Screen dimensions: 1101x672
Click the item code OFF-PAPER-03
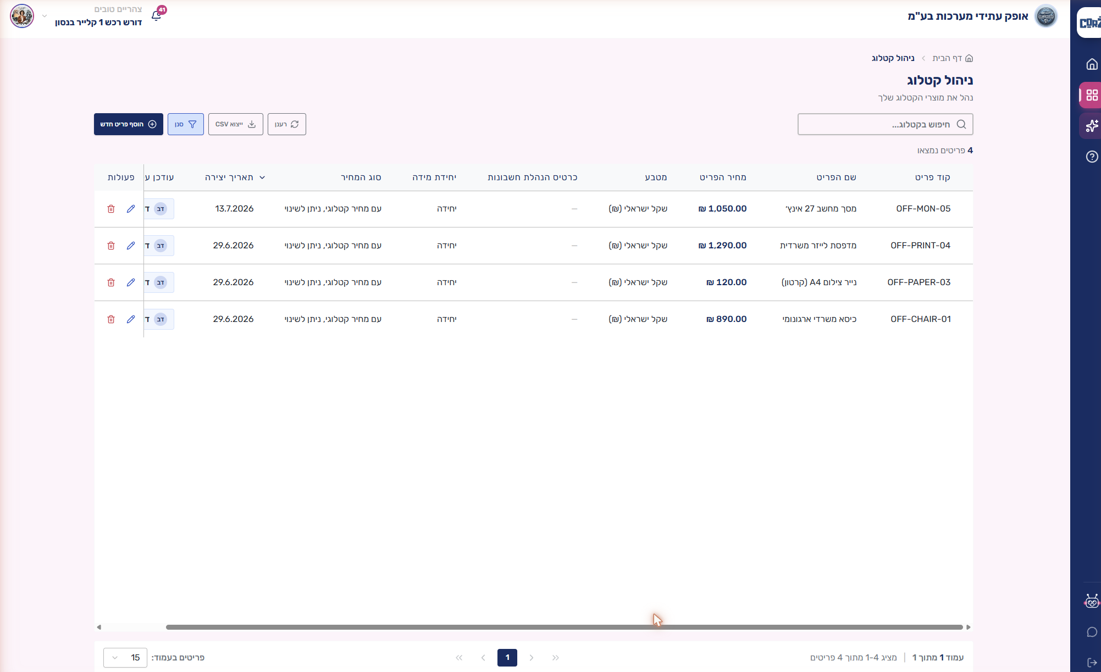(919, 282)
